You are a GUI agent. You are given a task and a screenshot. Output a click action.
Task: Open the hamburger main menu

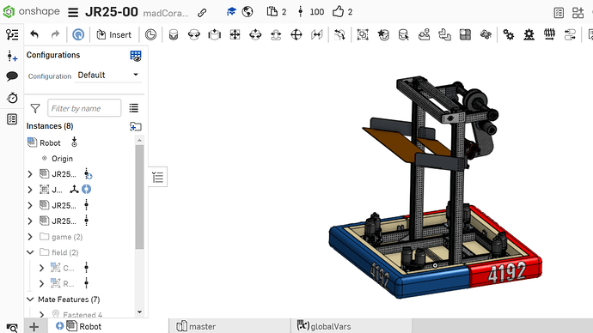tap(73, 13)
